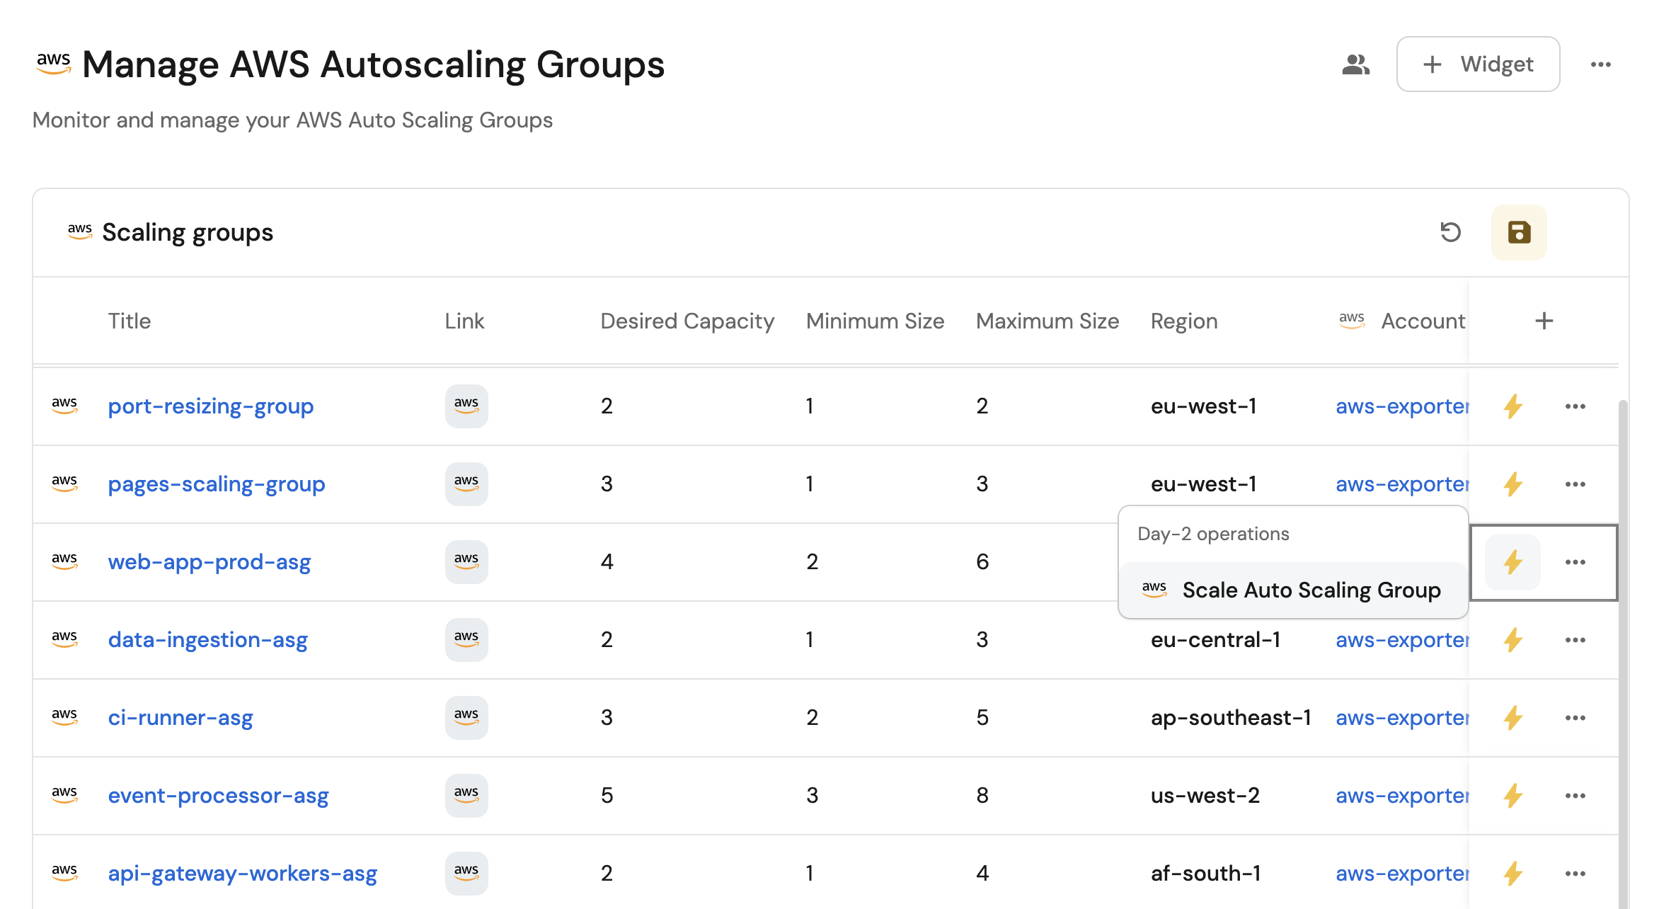Click the lightning action icon for pages-scaling-group
Screen dimensions: 1659x909
1512,484
